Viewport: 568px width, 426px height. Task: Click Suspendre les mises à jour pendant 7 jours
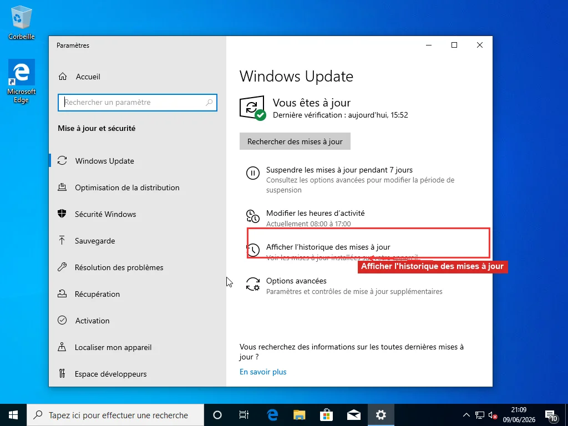[339, 170]
